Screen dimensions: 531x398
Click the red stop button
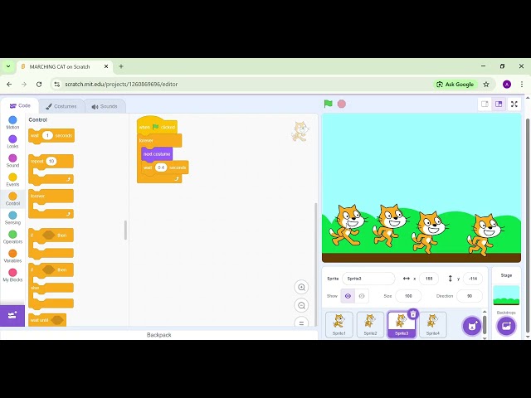pos(341,104)
